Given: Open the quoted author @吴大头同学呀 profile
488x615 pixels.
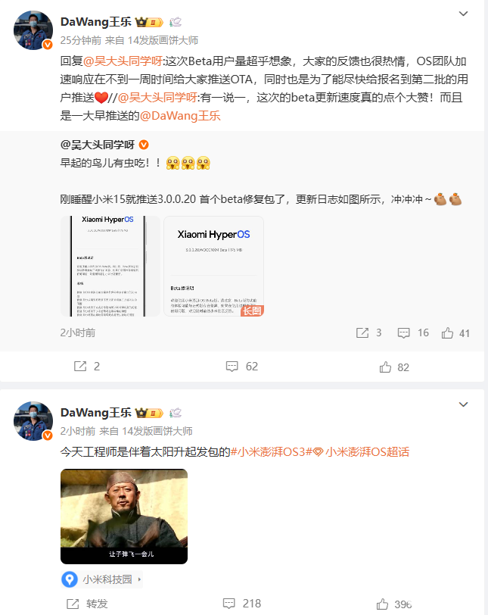Looking at the screenshot, I should (98, 145).
